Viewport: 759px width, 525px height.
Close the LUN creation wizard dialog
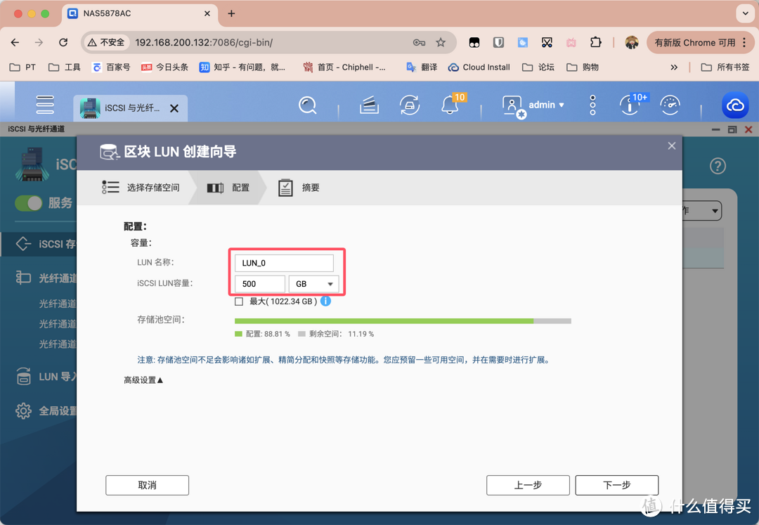pyautogui.click(x=671, y=145)
